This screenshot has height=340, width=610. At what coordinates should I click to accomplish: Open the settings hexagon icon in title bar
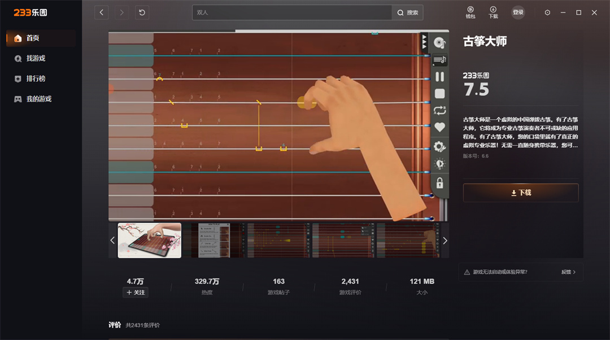click(547, 12)
